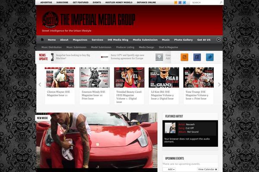
Task: Open the large Twitter bird icon
Action: click(210, 57)
